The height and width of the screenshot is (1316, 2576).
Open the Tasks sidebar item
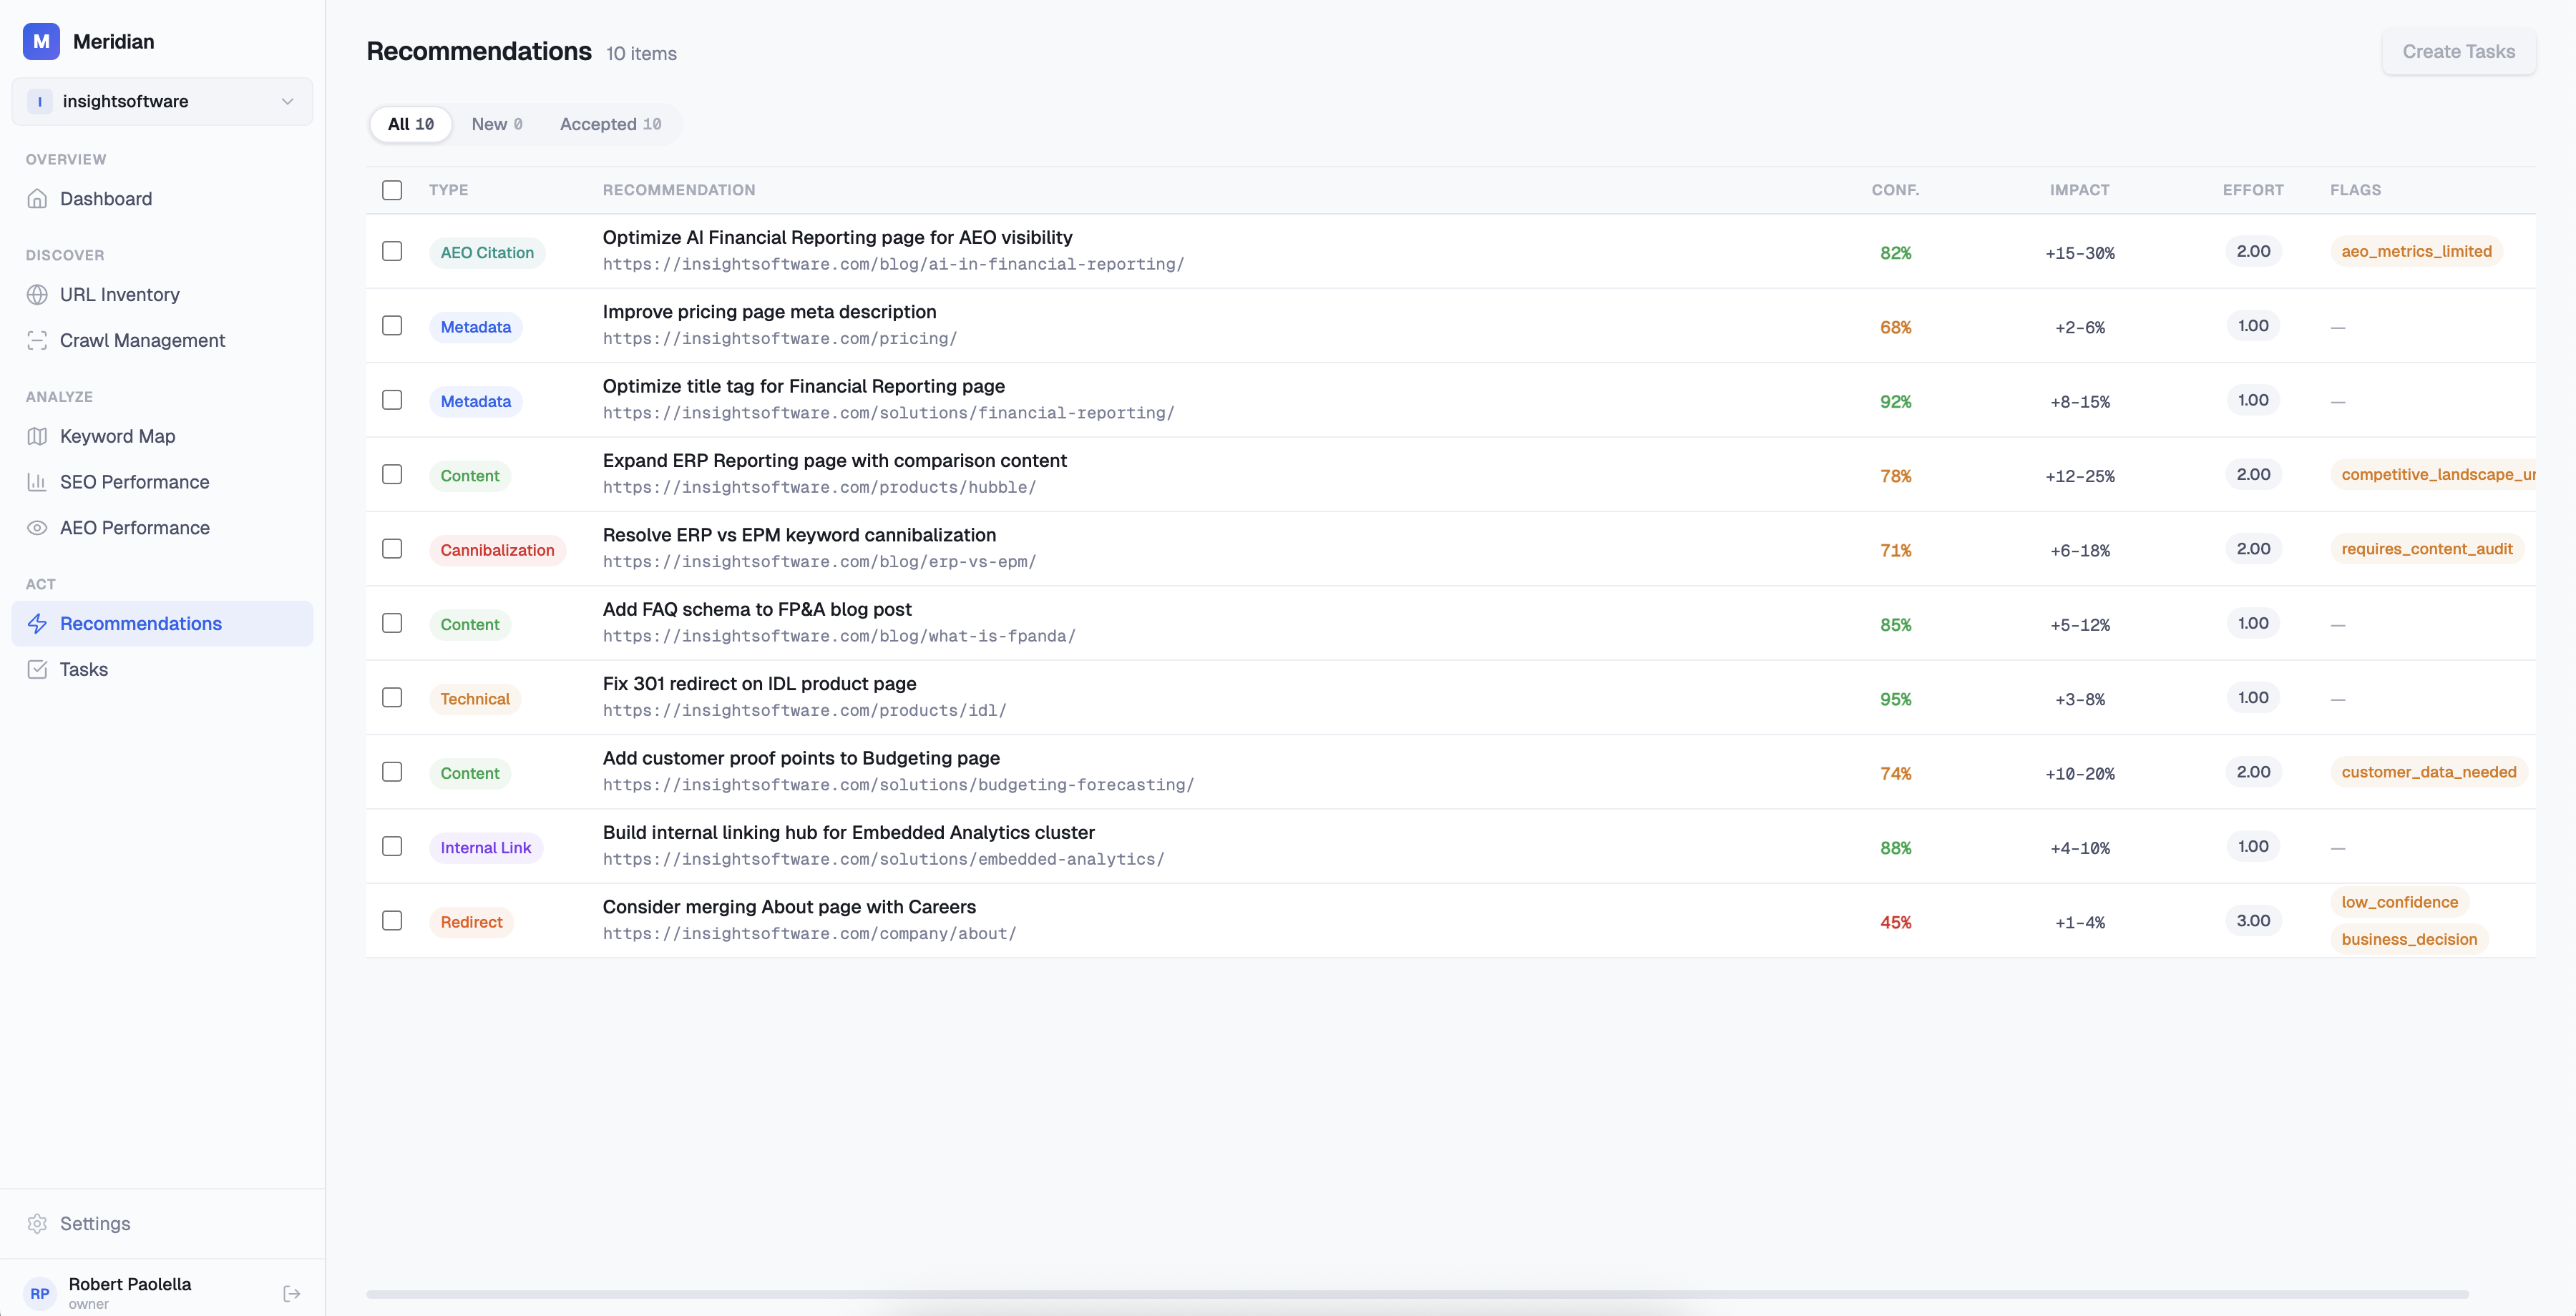162,670
